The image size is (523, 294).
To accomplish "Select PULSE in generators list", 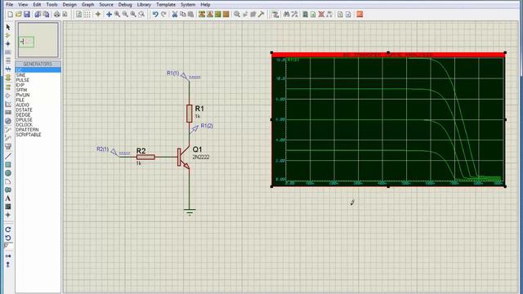I will (23, 80).
